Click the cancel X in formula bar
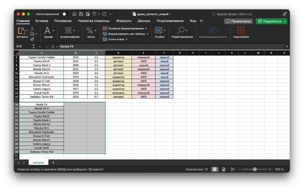 pos(40,46)
